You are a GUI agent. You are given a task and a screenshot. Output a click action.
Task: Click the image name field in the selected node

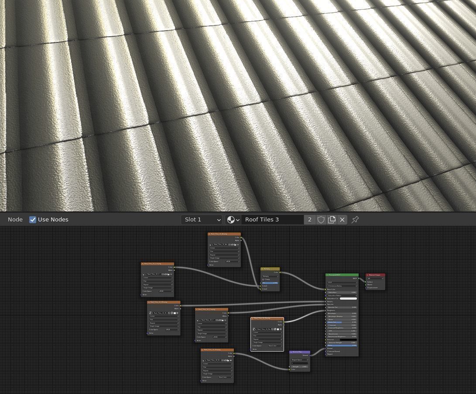coord(264,329)
